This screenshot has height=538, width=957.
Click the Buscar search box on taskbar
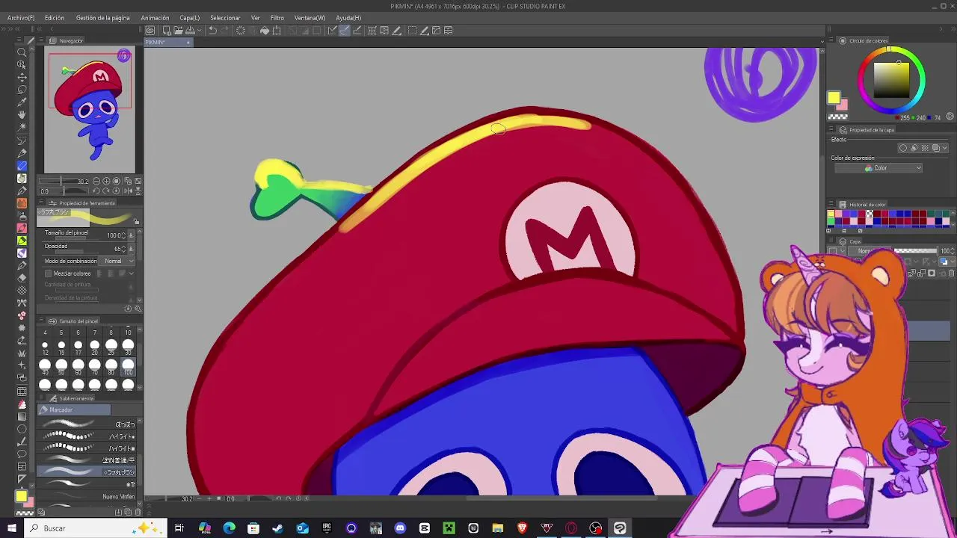[x=97, y=528]
